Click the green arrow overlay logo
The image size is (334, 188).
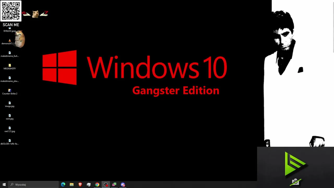tap(295, 164)
